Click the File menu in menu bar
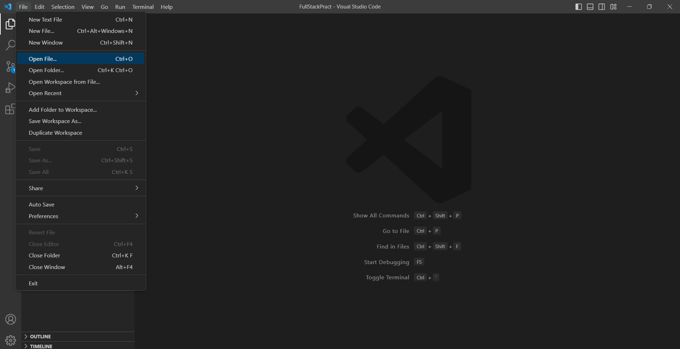Viewport: 680px width, 349px height. 23,7
